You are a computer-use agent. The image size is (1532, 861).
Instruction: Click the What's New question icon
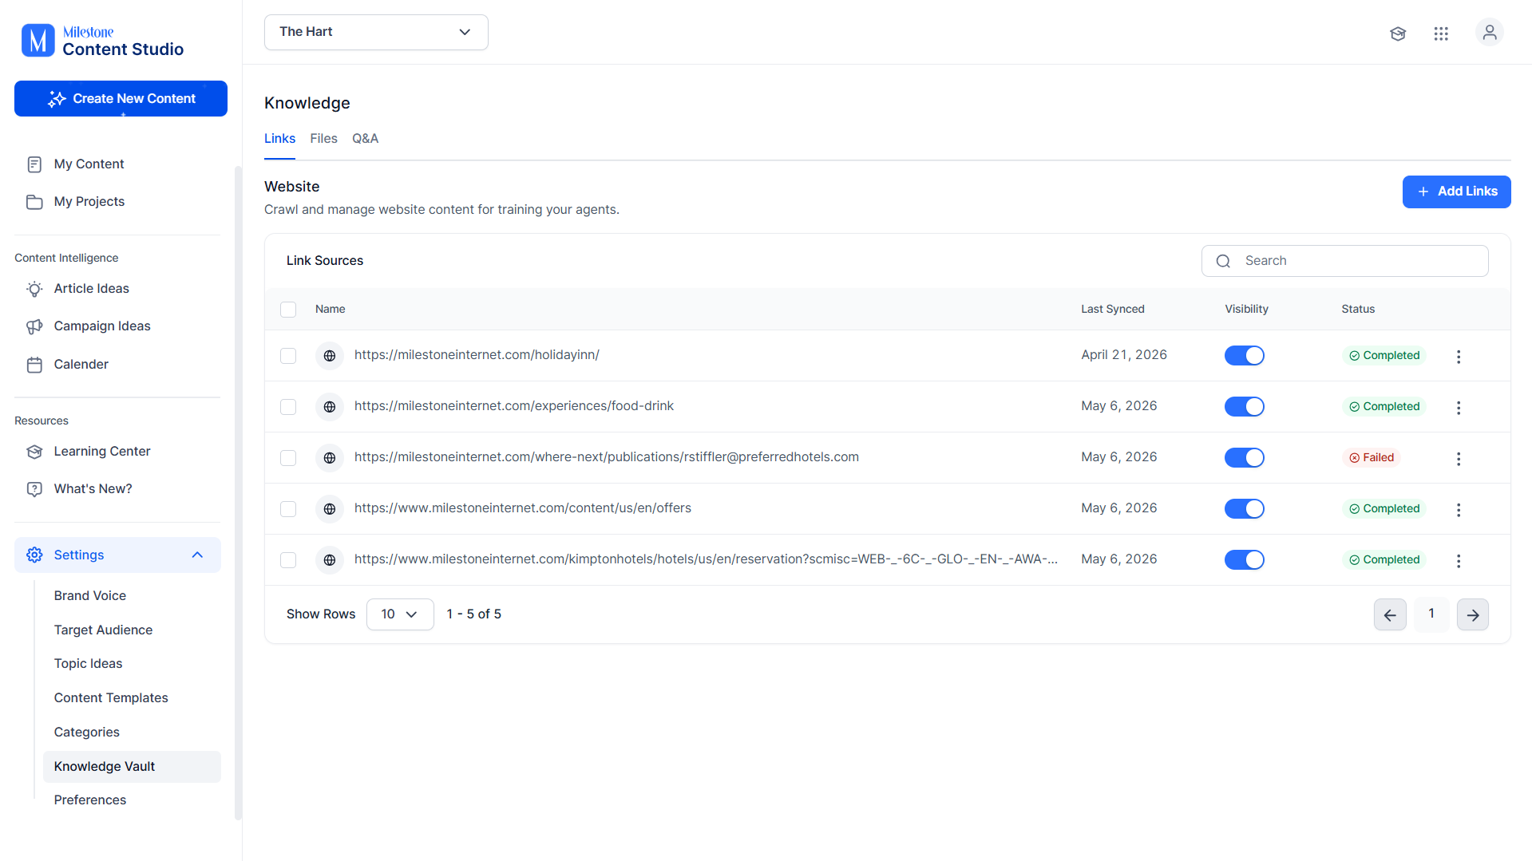(34, 489)
